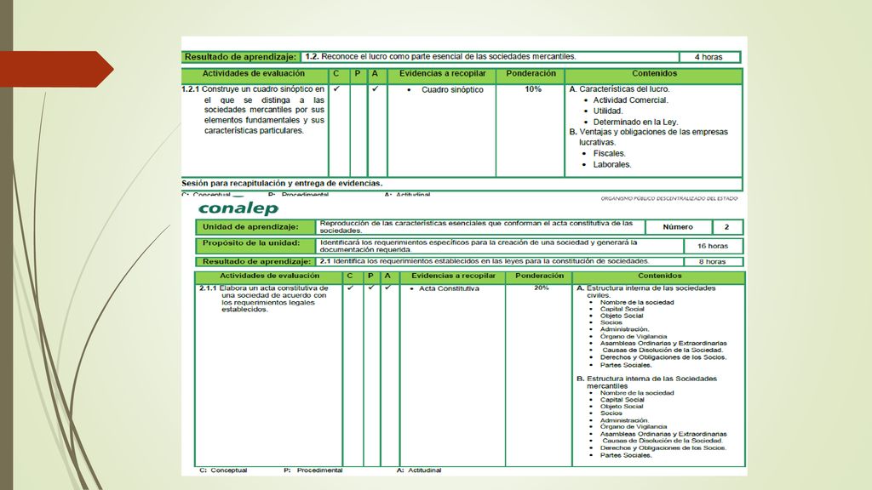Click the 'Unidad de aprendizaje:' label
The height and width of the screenshot is (490, 872).
(x=250, y=226)
